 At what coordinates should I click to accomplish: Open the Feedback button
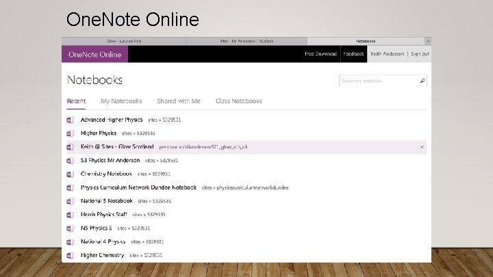pyautogui.click(x=354, y=54)
